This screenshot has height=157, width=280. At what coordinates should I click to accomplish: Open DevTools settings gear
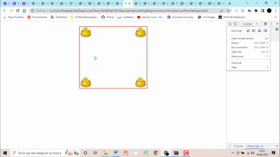(266, 24)
